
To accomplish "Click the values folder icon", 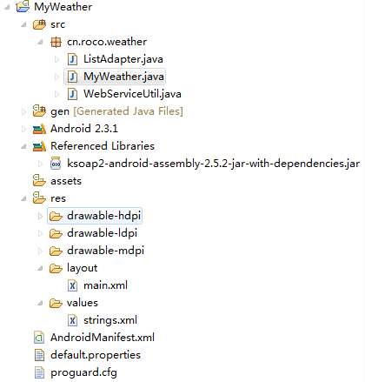I will coord(56,303).
